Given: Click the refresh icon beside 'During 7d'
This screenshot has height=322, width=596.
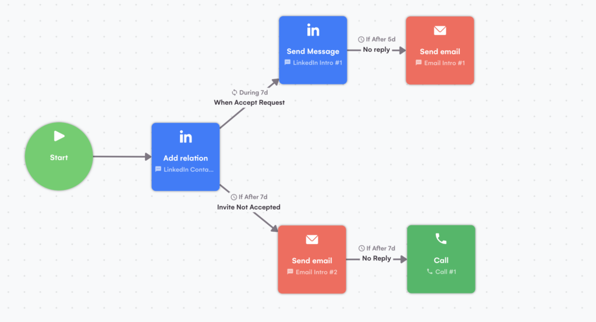Looking at the screenshot, I should pyautogui.click(x=234, y=93).
